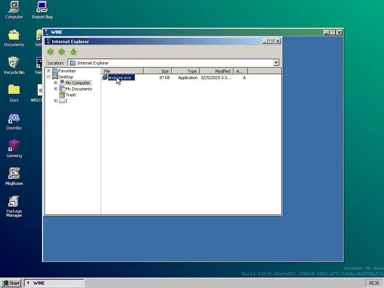Open the Report Bug desktop icon
The image size is (384, 288).
point(42,10)
